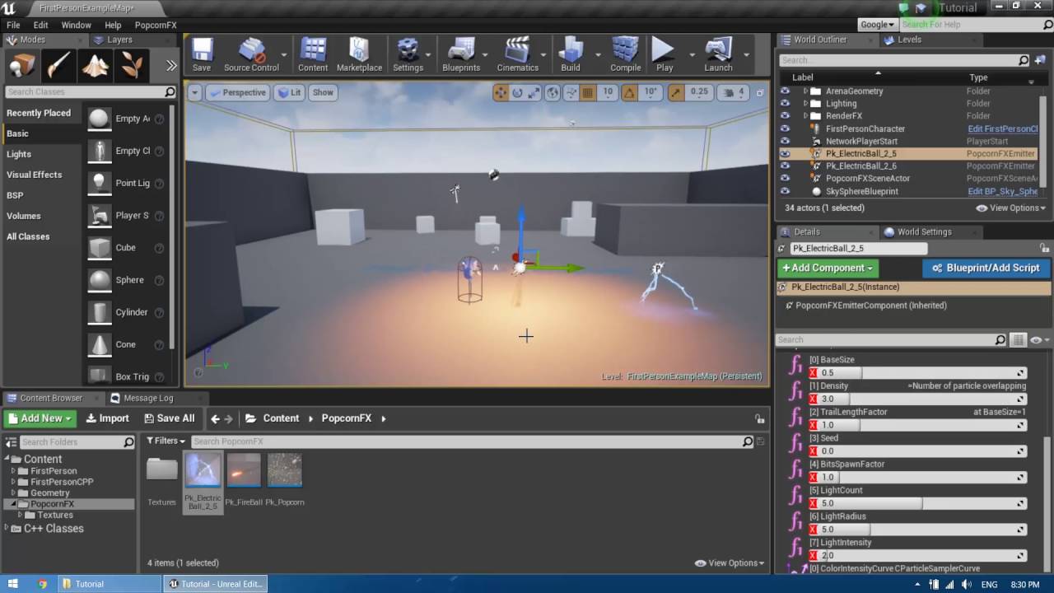Select the Paint mode brush icon
Viewport: 1054px width, 593px height.
[58, 65]
